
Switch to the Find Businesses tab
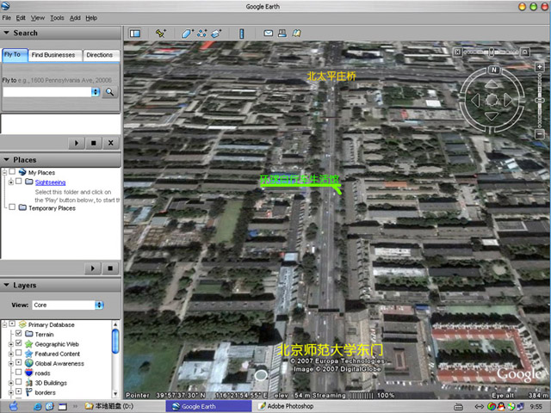coord(55,55)
